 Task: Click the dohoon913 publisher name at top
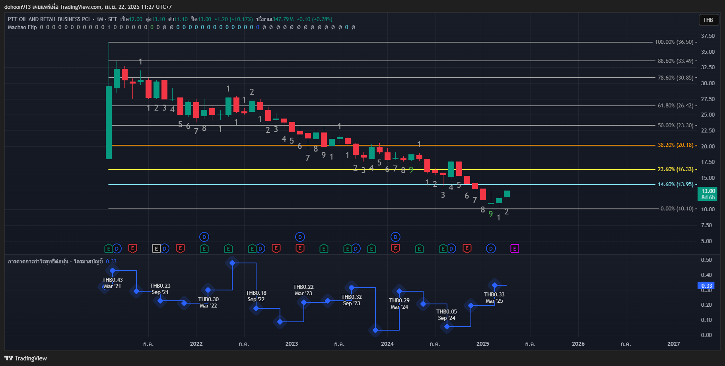[x=17, y=7]
